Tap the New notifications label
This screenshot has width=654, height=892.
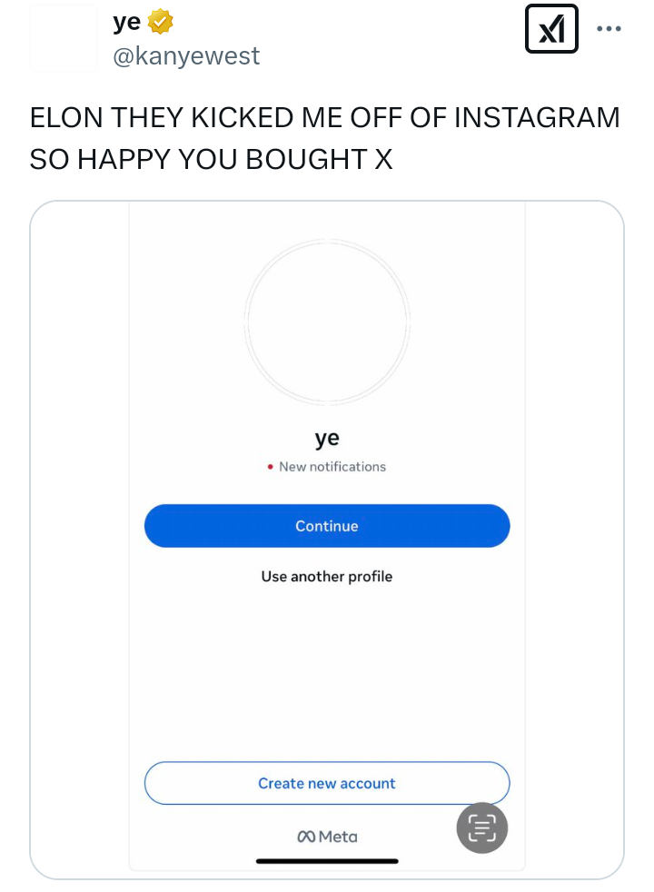(332, 467)
